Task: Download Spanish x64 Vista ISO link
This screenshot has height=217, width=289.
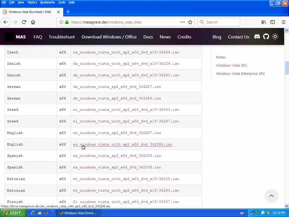Action: pyautogui.click(x=117, y=156)
